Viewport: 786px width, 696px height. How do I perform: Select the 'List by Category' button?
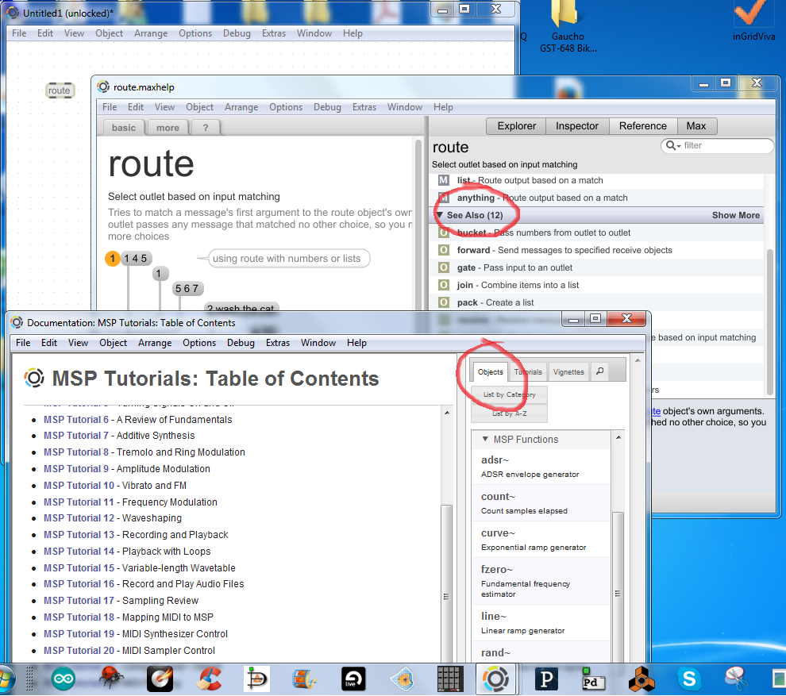coord(509,394)
